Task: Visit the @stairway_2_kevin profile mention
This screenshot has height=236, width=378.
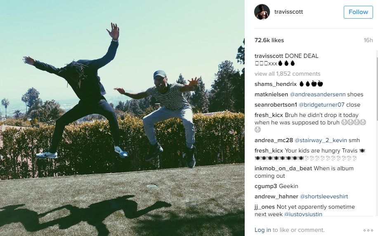Action: [x=321, y=141]
